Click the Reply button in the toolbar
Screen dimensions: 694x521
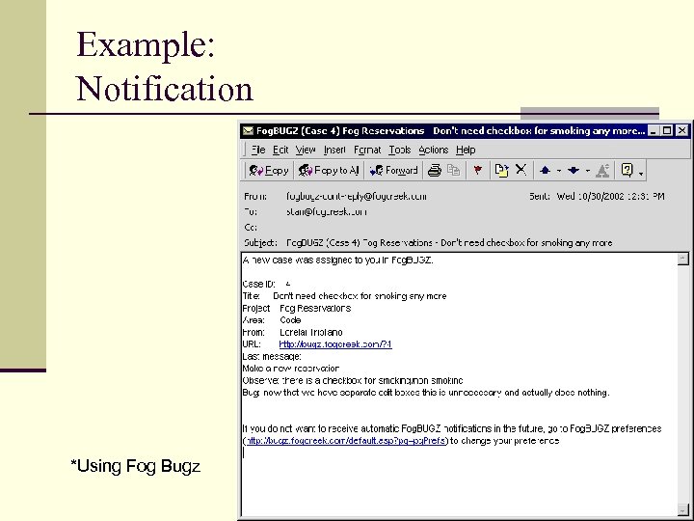point(269,170)
